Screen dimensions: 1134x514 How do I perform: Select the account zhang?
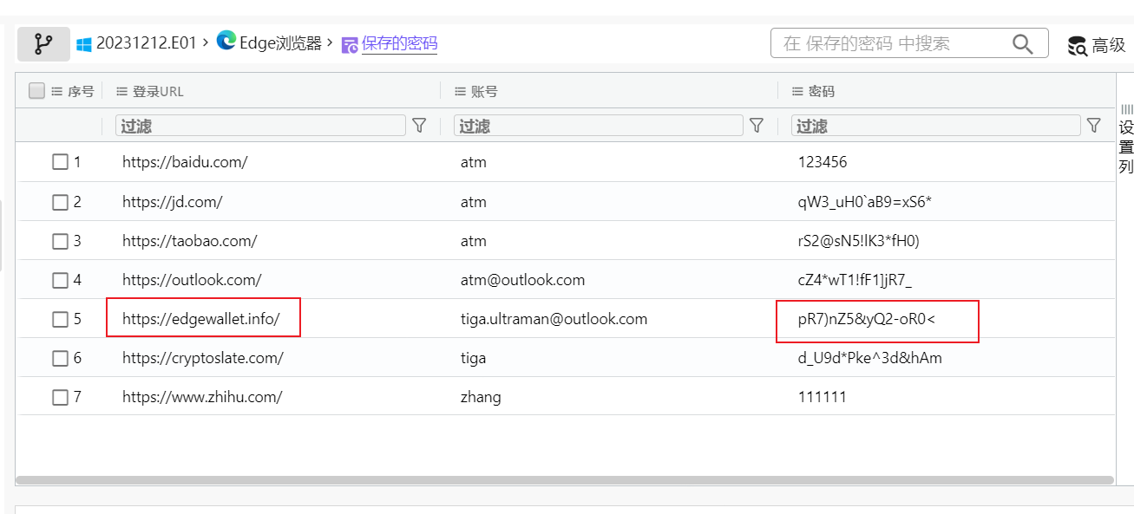pos(481,397)
